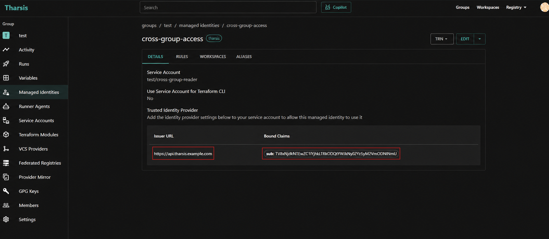Image resolution: width=549 pixels, height=239 pixels.
Task: Click the groups breadcrumb link
Action: coord(149,25)
